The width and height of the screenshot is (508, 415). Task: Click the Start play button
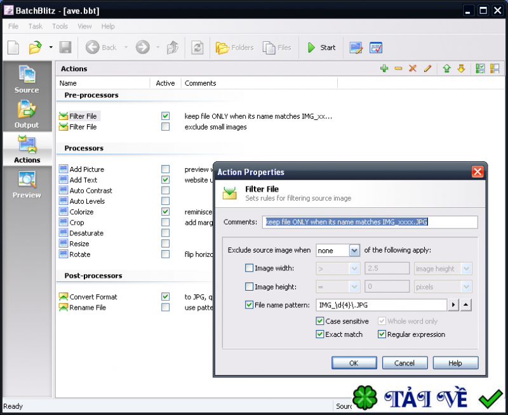(321, 48)
